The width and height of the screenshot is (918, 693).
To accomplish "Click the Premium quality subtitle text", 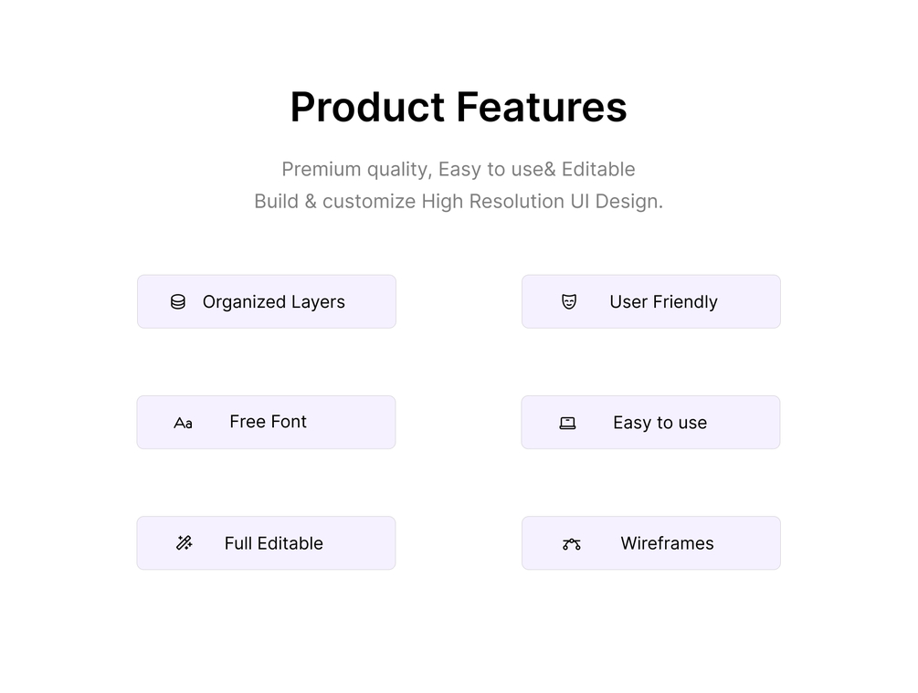I will pyautogui.click(x=355, y=170).
